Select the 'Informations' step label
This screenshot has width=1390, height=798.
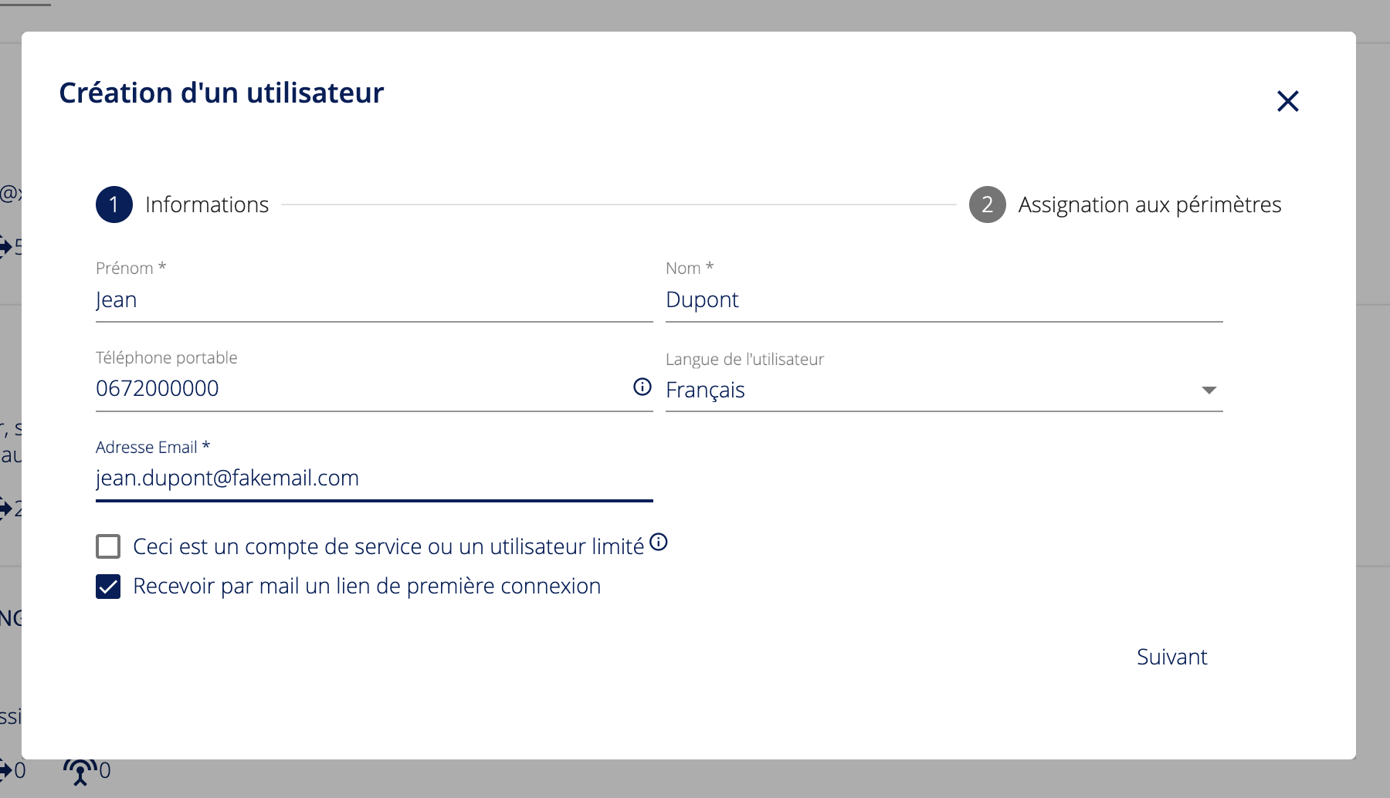pyautogui.click(x=207, y=205)
